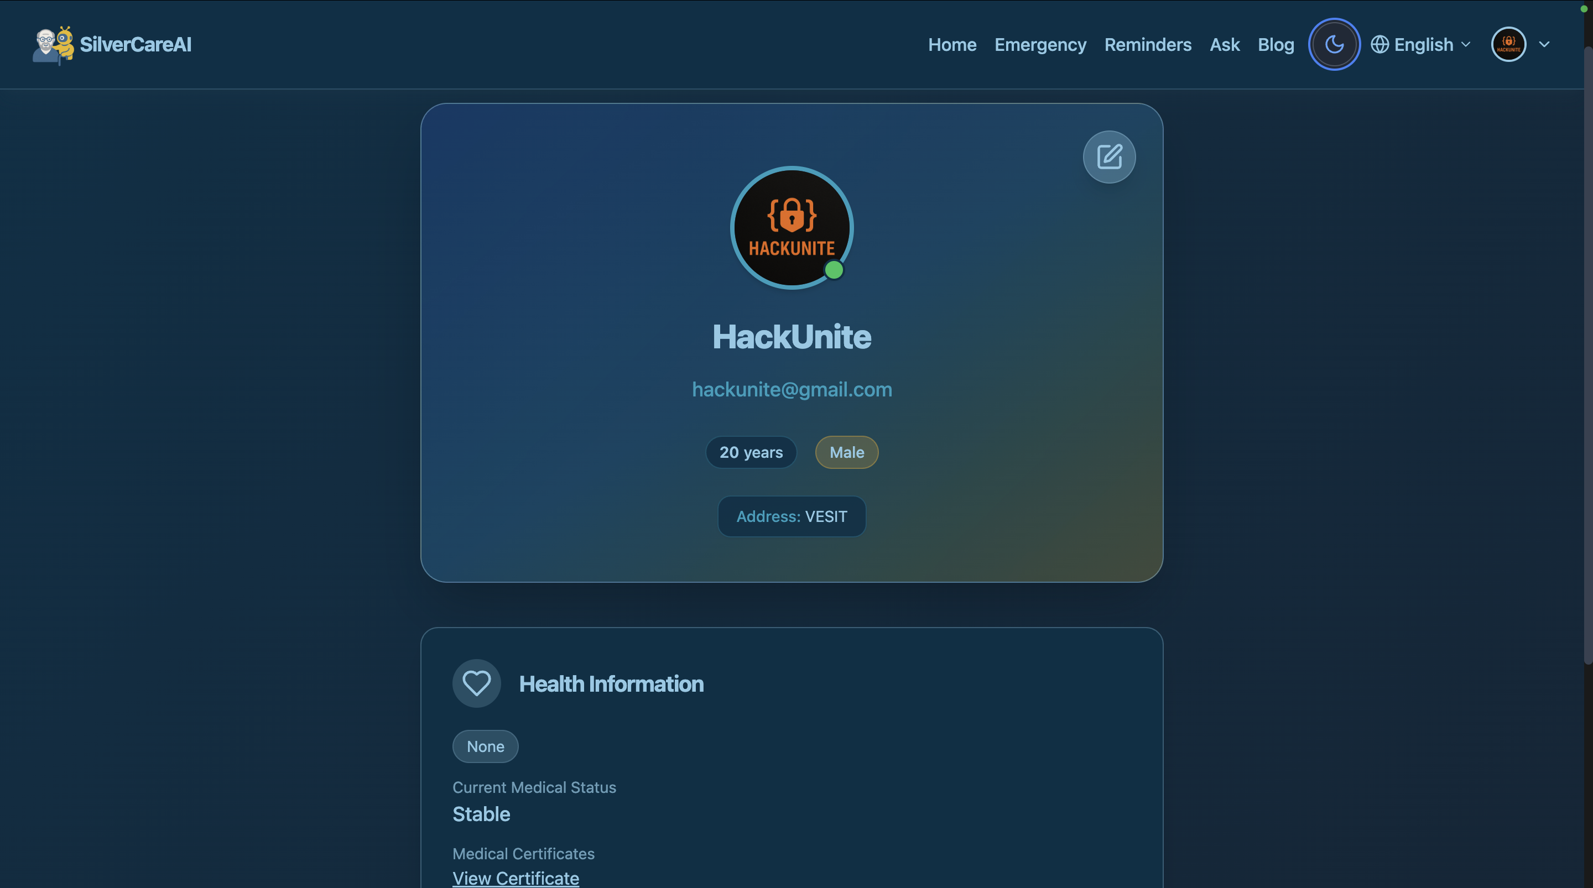1593x888 pixels.
Task: Click the globe language icon
Action: point(1379,45)
